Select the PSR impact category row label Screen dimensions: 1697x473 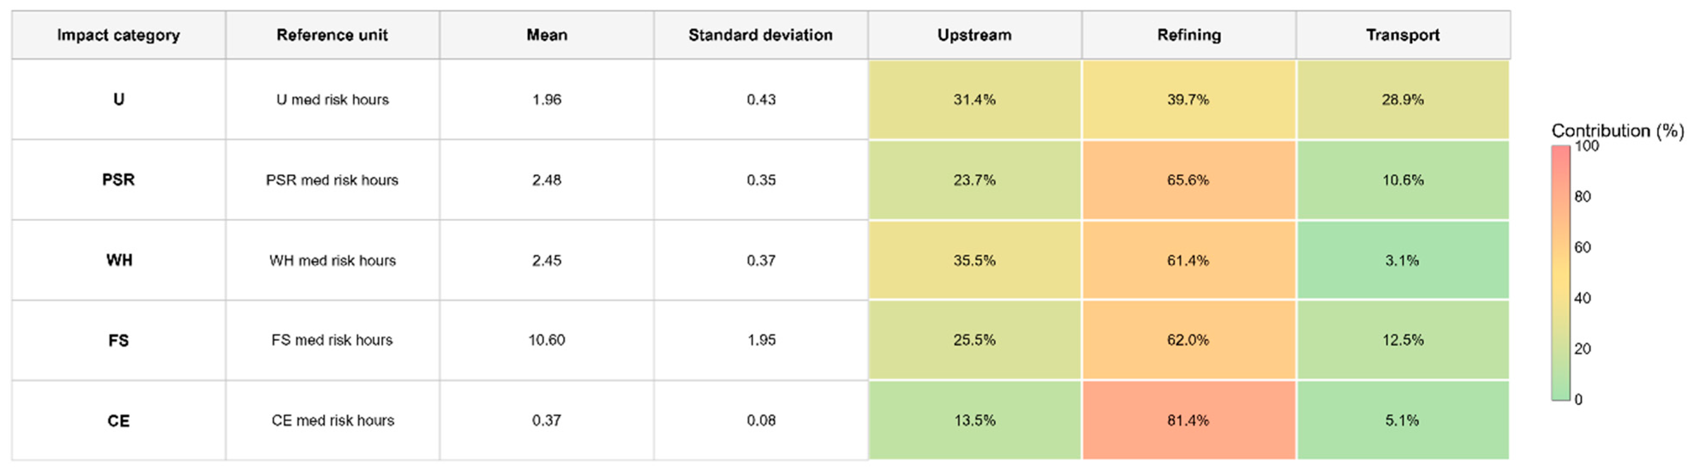pos(119,180)
